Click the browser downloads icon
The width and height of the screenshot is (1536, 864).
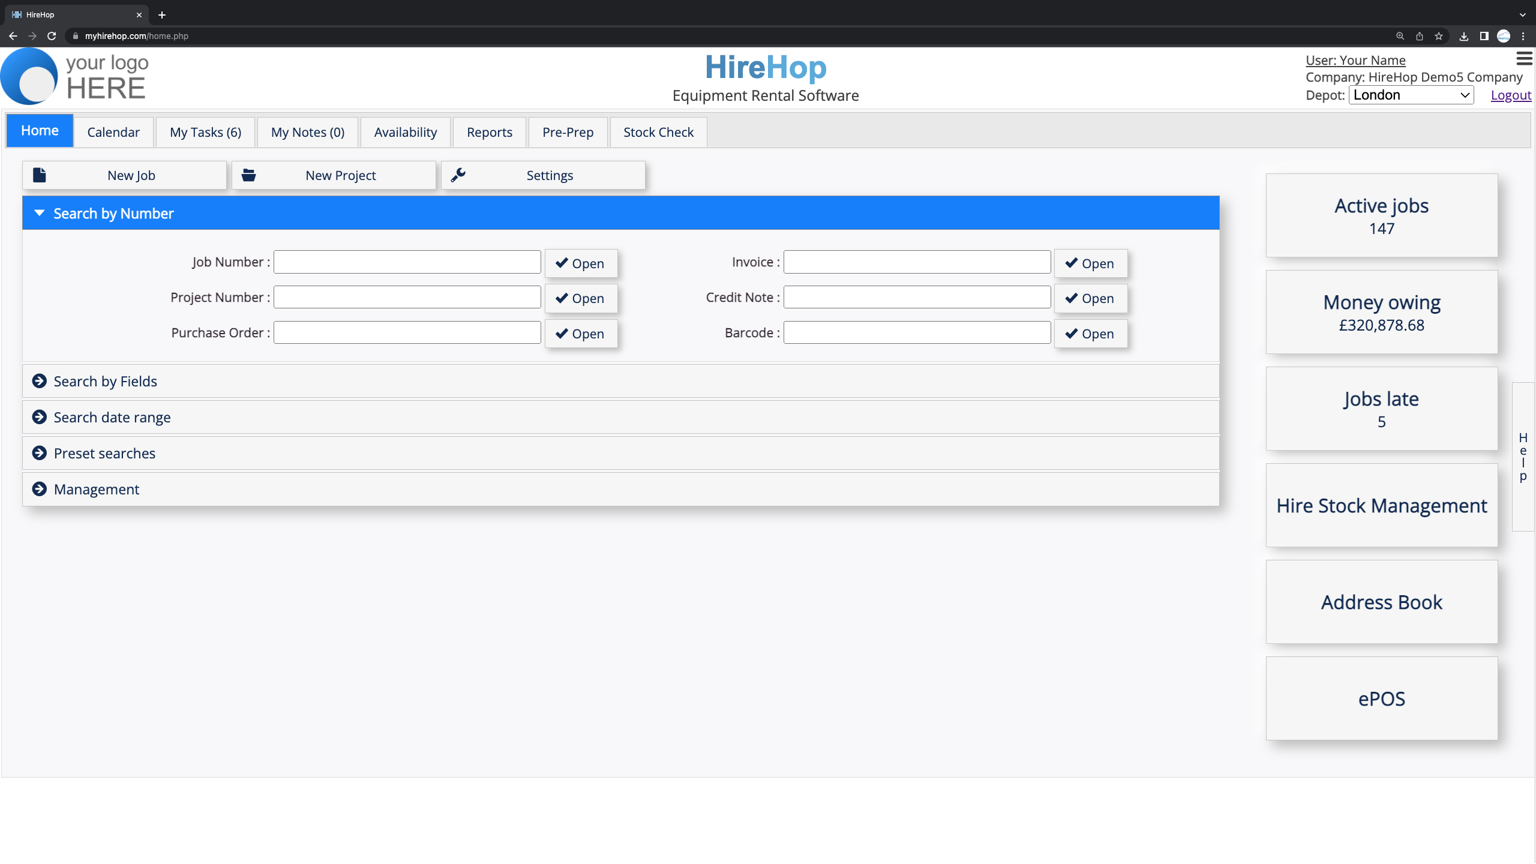pos(1464,36)
